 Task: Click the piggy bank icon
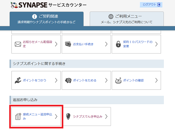pyautogui.click(x=68, y=81)
